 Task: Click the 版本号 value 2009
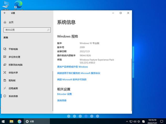point(82,47)
